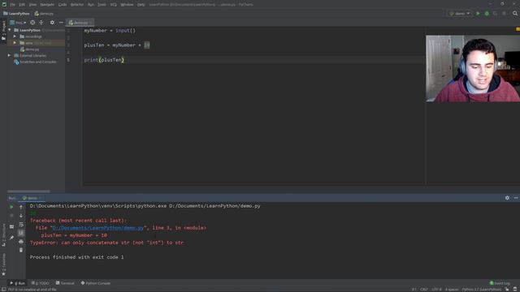Viewport: 520px width, 292px height.
Task: Click the up arrow in Run panel
Action: coord(21,207)
